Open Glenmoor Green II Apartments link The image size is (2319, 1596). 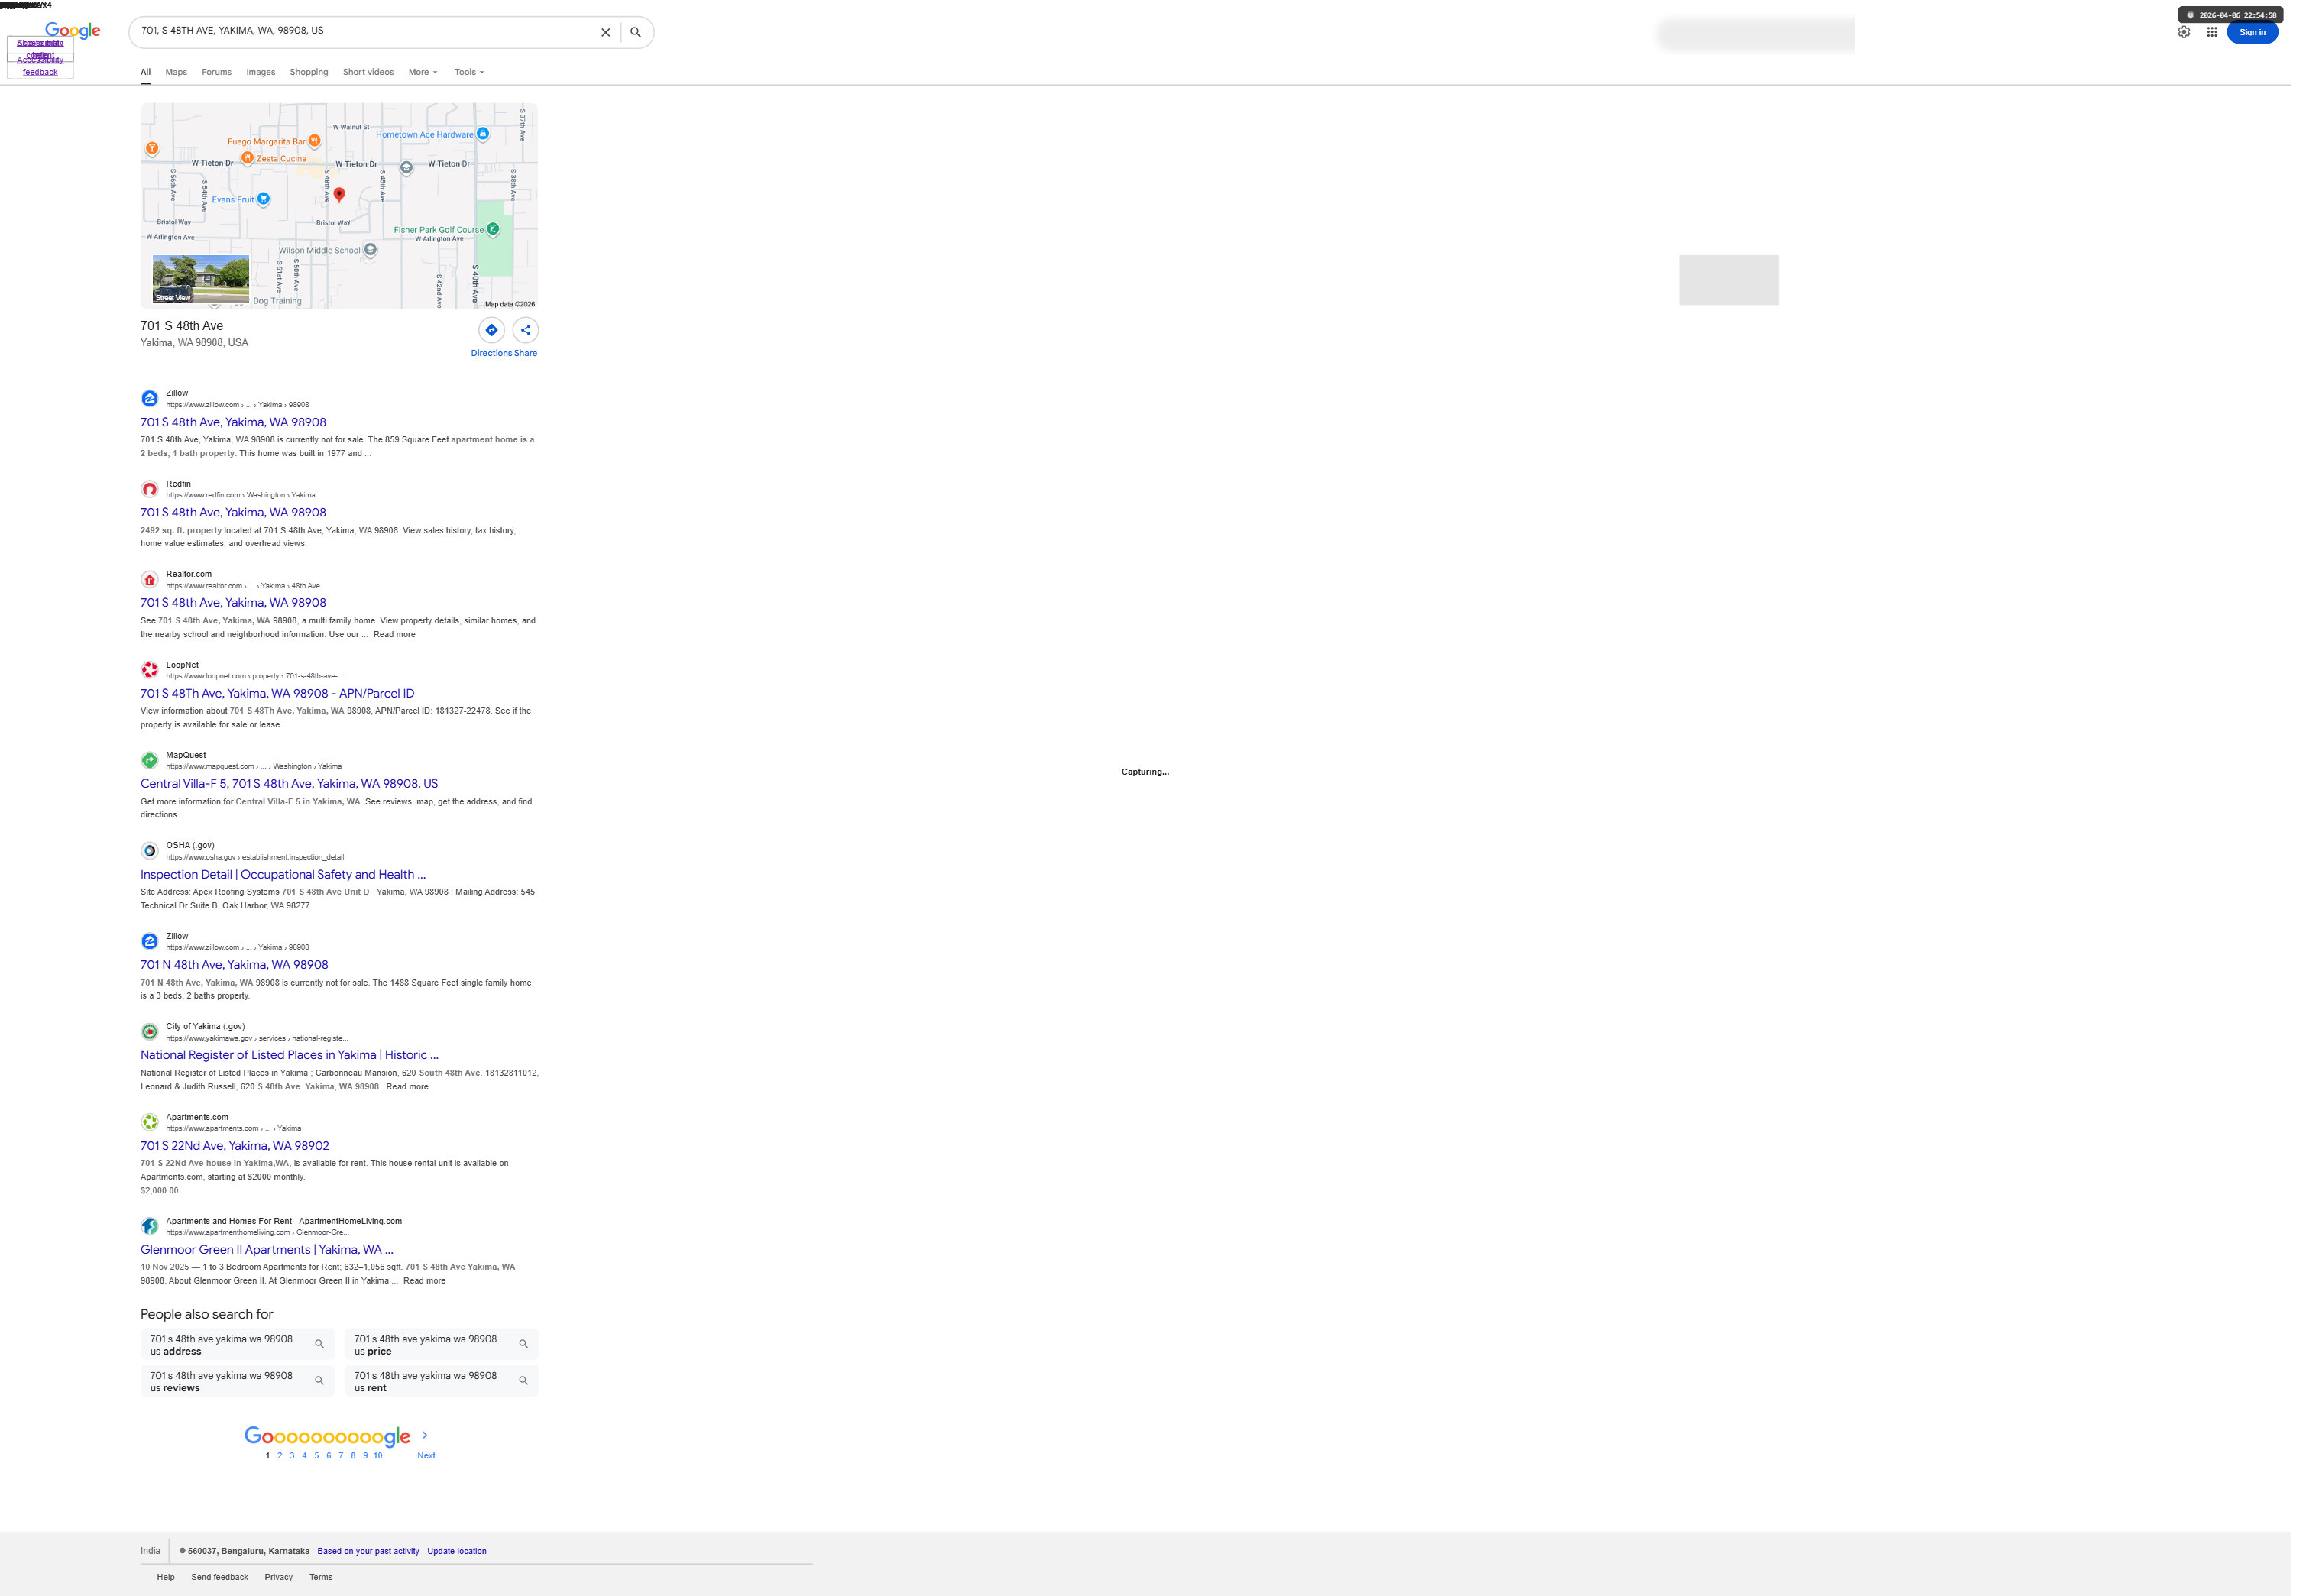click(x=267, y=1250)
